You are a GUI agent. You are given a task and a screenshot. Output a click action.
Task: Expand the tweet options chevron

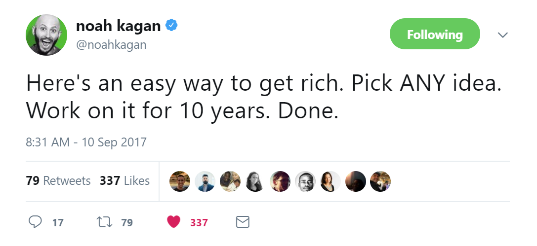[502, 35]
